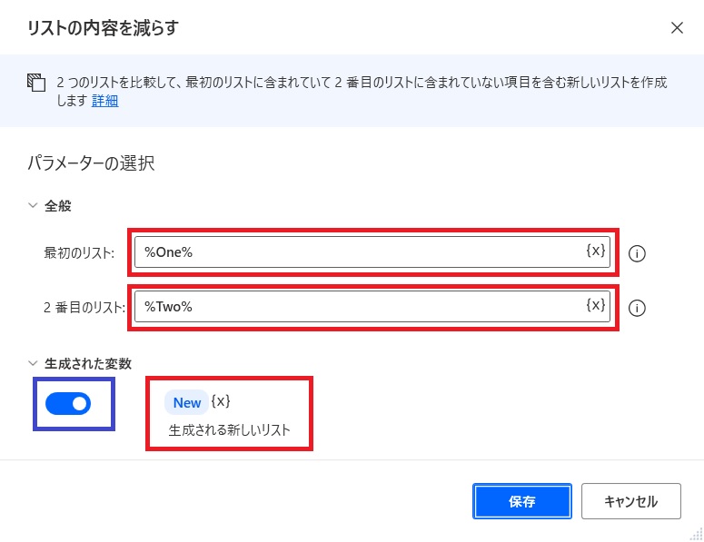Focus the %Two% input field
Image resolution: width=704 pixels, height=542 pixels.
(372, 307)
